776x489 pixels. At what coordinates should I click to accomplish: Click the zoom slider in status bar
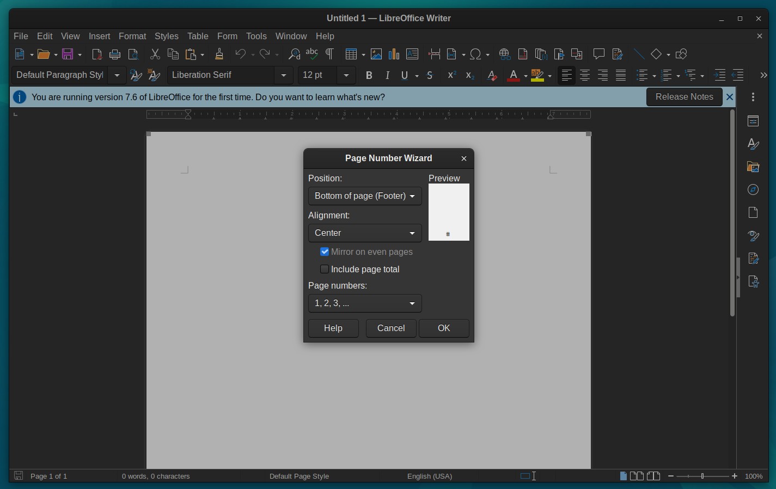702,476
